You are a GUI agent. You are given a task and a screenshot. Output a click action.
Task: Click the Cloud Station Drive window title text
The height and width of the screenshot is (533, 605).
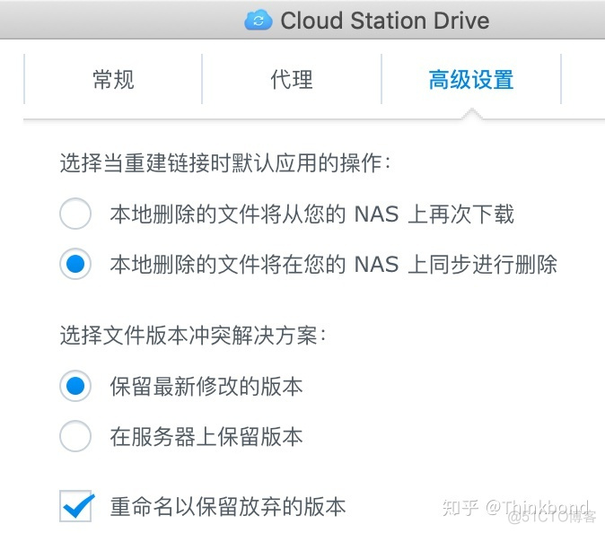pyautogui.click(x=385, y=21)
